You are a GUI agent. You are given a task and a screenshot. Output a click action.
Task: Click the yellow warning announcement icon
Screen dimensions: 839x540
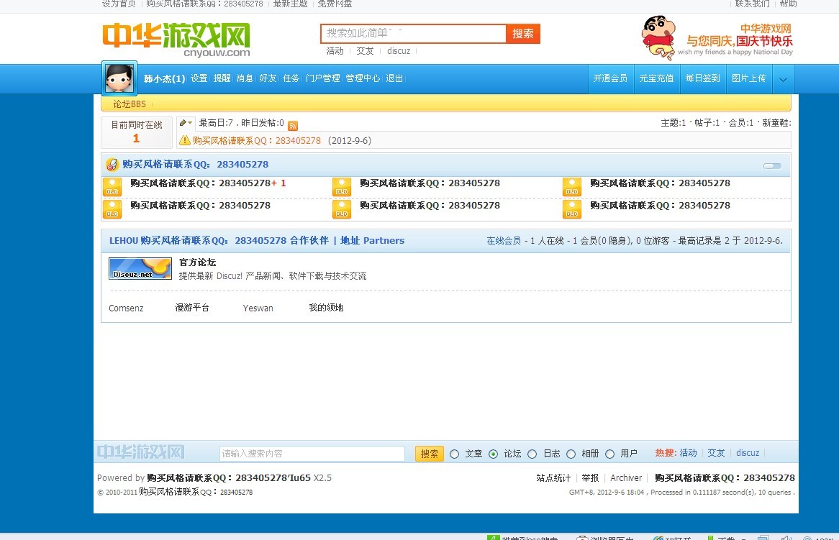pos(185,140)
